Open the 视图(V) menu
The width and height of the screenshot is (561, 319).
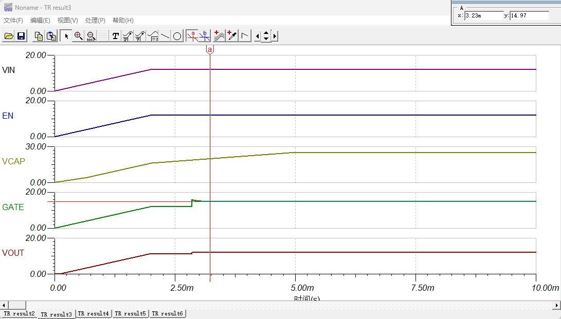68,21
